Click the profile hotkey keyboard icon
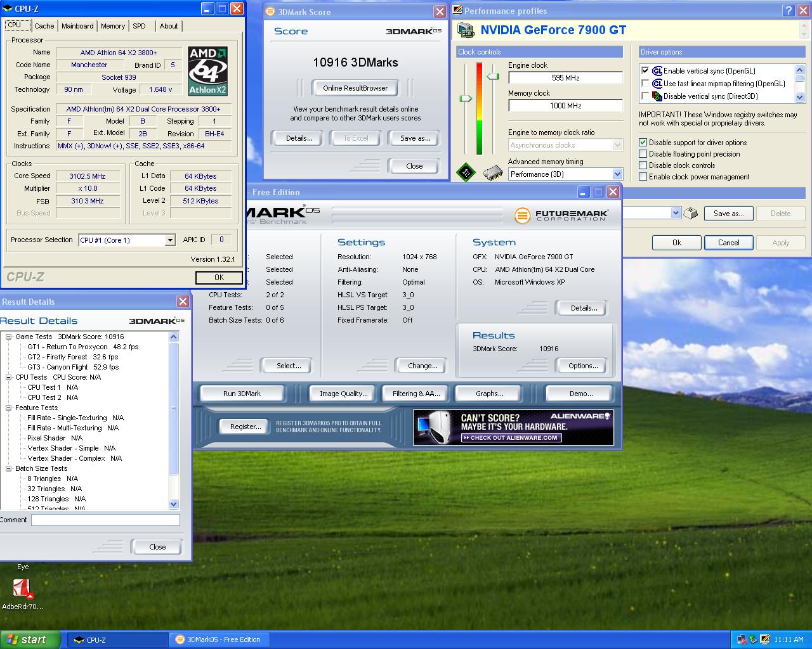Screen dimensions: 812x649 692,214
